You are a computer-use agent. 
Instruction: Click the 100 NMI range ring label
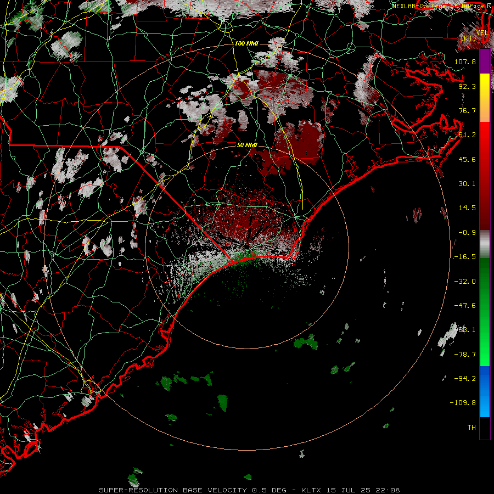coord(246,43)
